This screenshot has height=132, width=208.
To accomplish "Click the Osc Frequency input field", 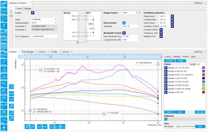I will point(44,36).
